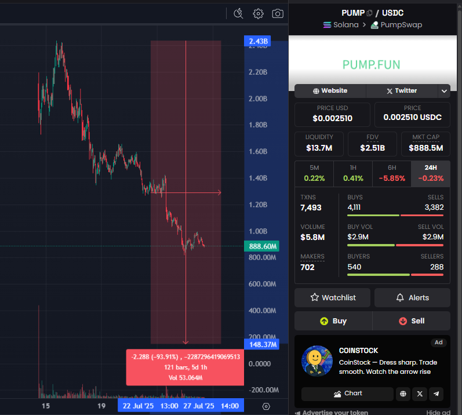Click the COINSTOCK ad title
This screenshot has height=415, width=462.
(358, 351)
